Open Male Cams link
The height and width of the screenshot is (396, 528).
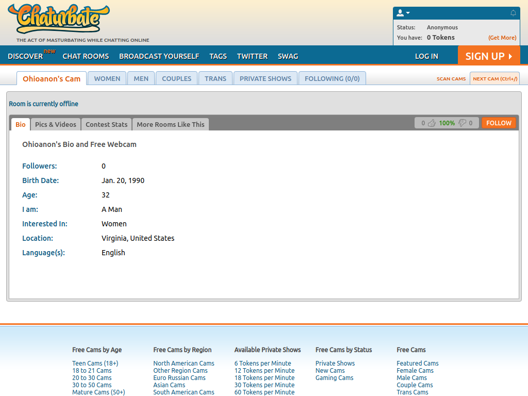pos(411,378)
